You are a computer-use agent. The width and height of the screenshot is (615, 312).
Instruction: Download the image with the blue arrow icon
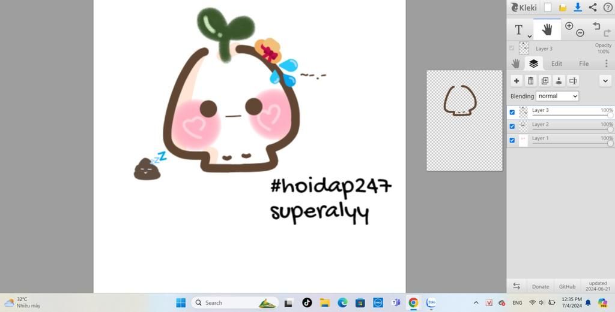578,7
